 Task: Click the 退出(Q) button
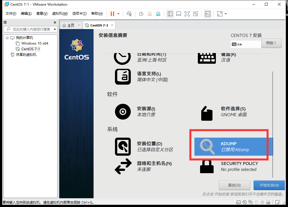pos(234,185)
